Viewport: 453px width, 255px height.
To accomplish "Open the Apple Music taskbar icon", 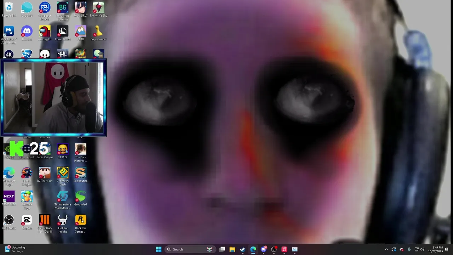I will point(284,249).
